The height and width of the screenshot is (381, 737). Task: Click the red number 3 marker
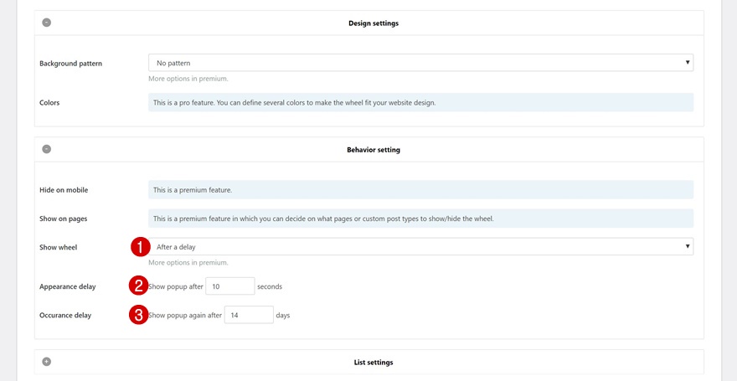(139, 315)
